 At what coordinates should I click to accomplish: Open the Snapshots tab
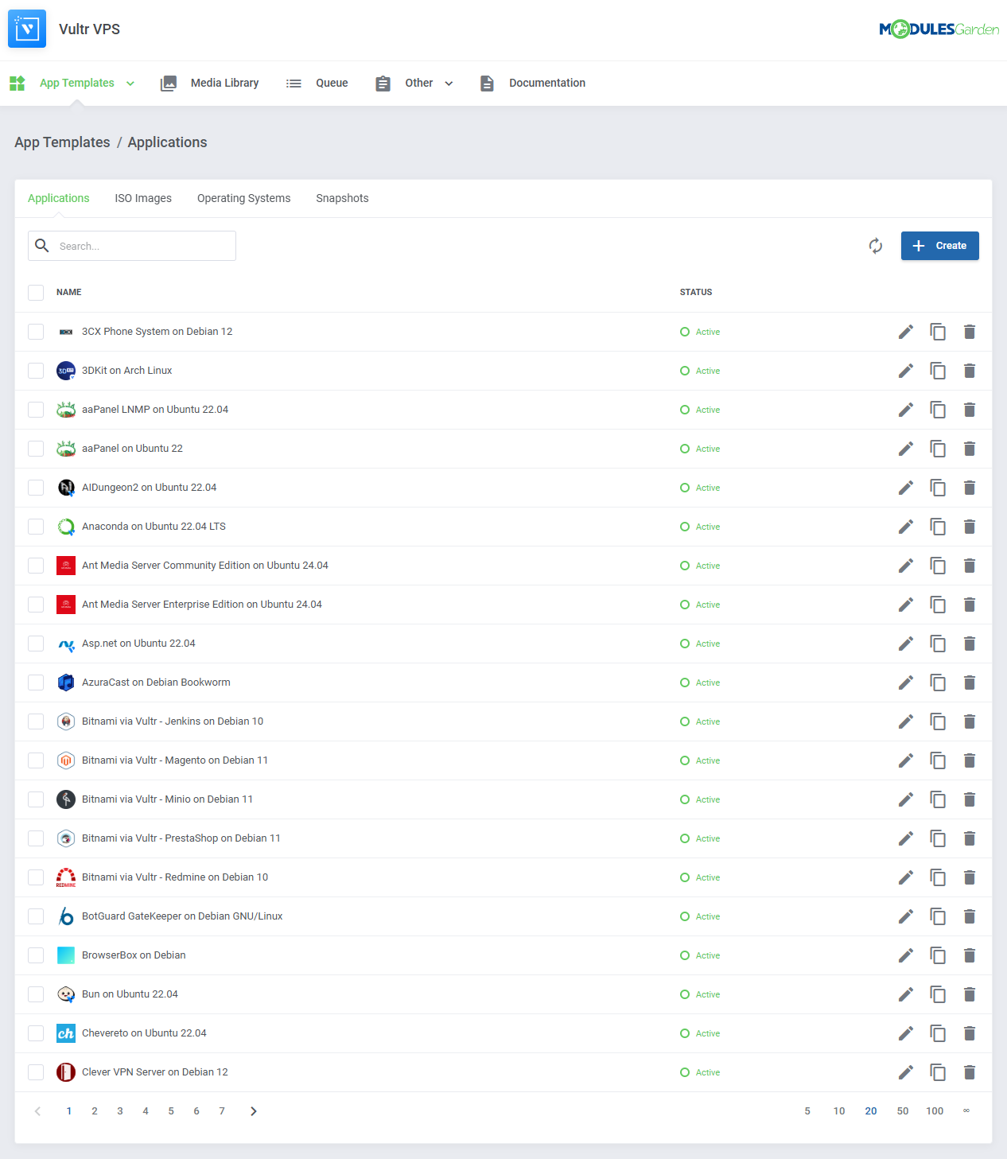tap(341, 198)
